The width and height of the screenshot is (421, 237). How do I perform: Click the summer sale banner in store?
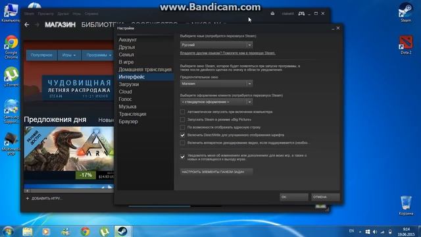pyautogui.click(x=78, y=88)
